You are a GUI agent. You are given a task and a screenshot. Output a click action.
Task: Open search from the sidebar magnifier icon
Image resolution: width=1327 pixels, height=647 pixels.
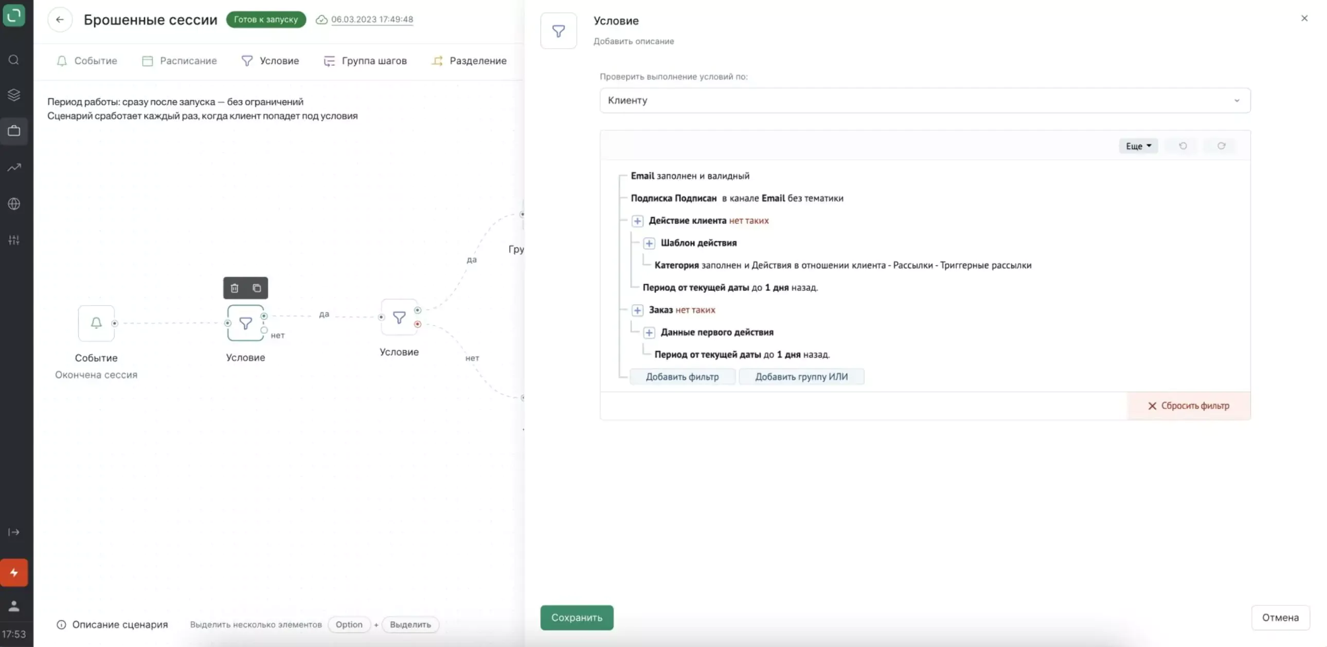14,60
